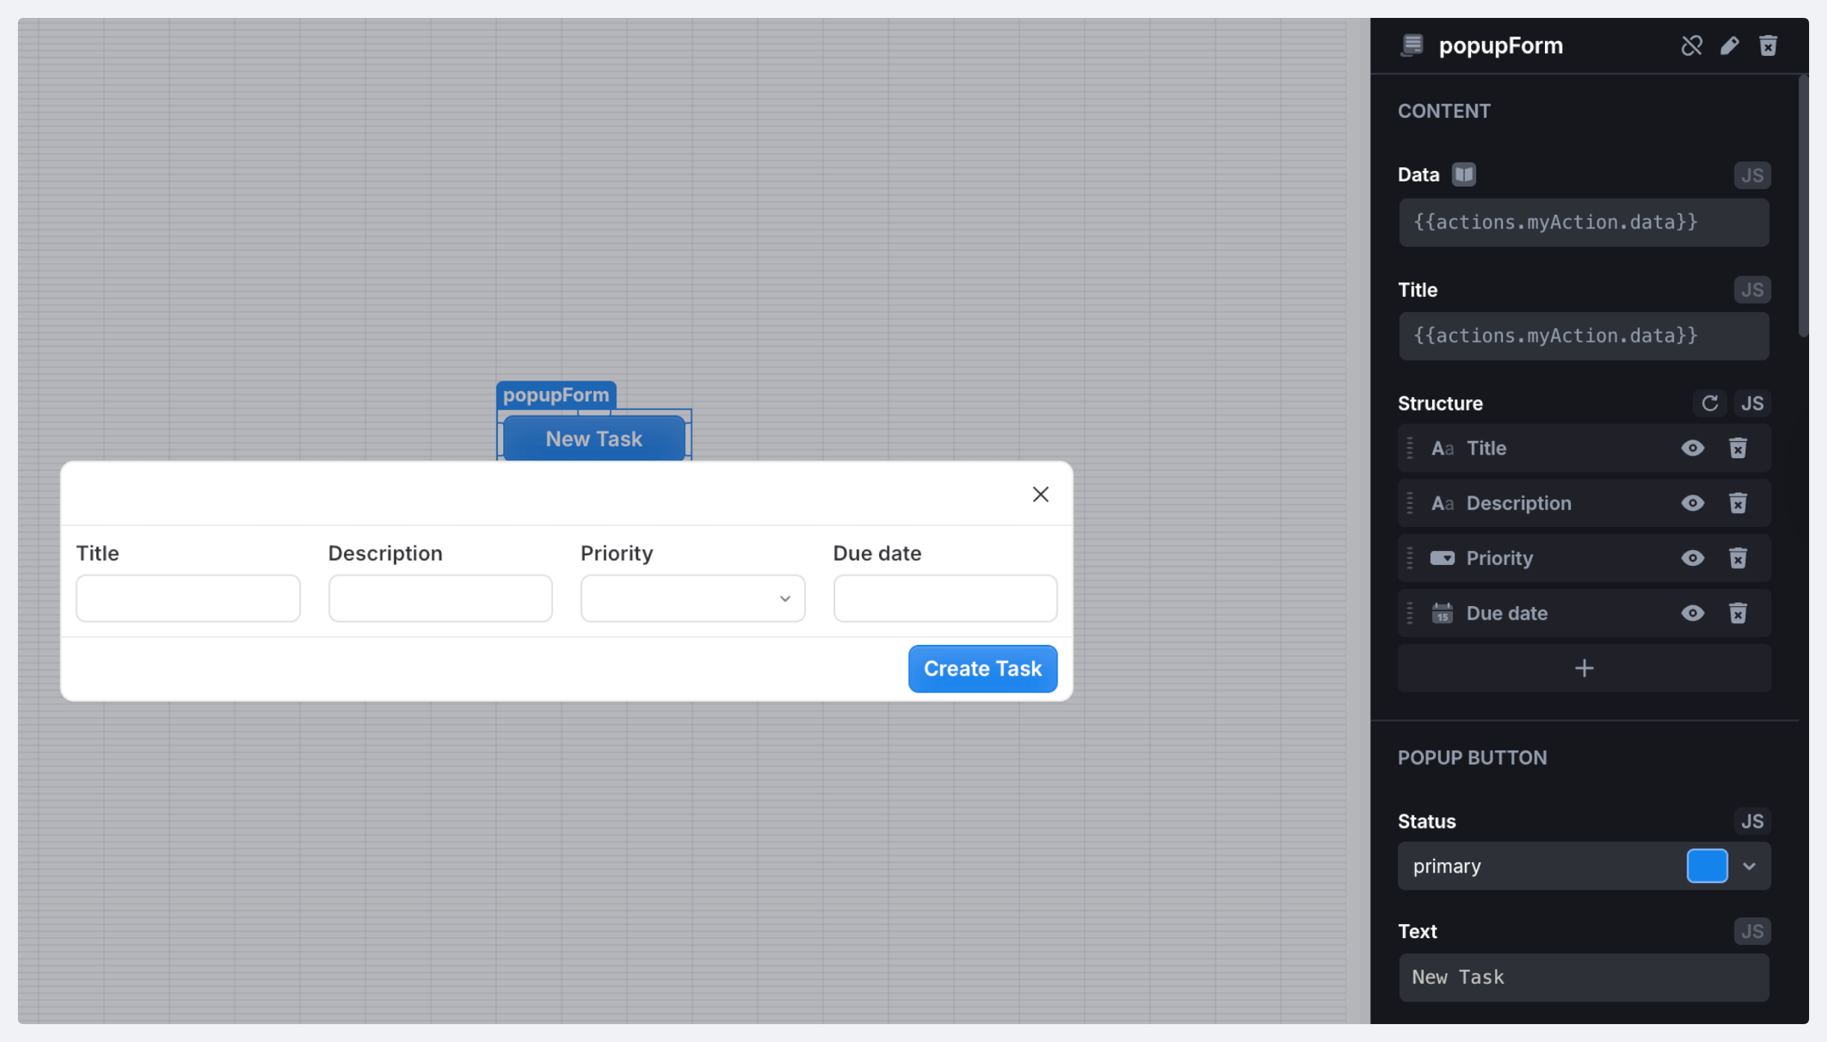Toggle the Due date field visibility
Viewport: 1827px width, 1042px height.
pos(1692,614)
